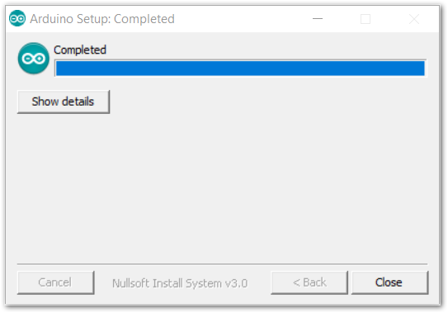The image size is (448, 313).
Task: Click the word details on the Show details button
Action: click(78, 102)
